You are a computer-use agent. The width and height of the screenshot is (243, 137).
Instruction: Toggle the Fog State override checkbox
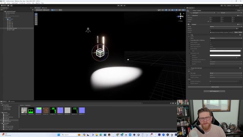(189, 38)
